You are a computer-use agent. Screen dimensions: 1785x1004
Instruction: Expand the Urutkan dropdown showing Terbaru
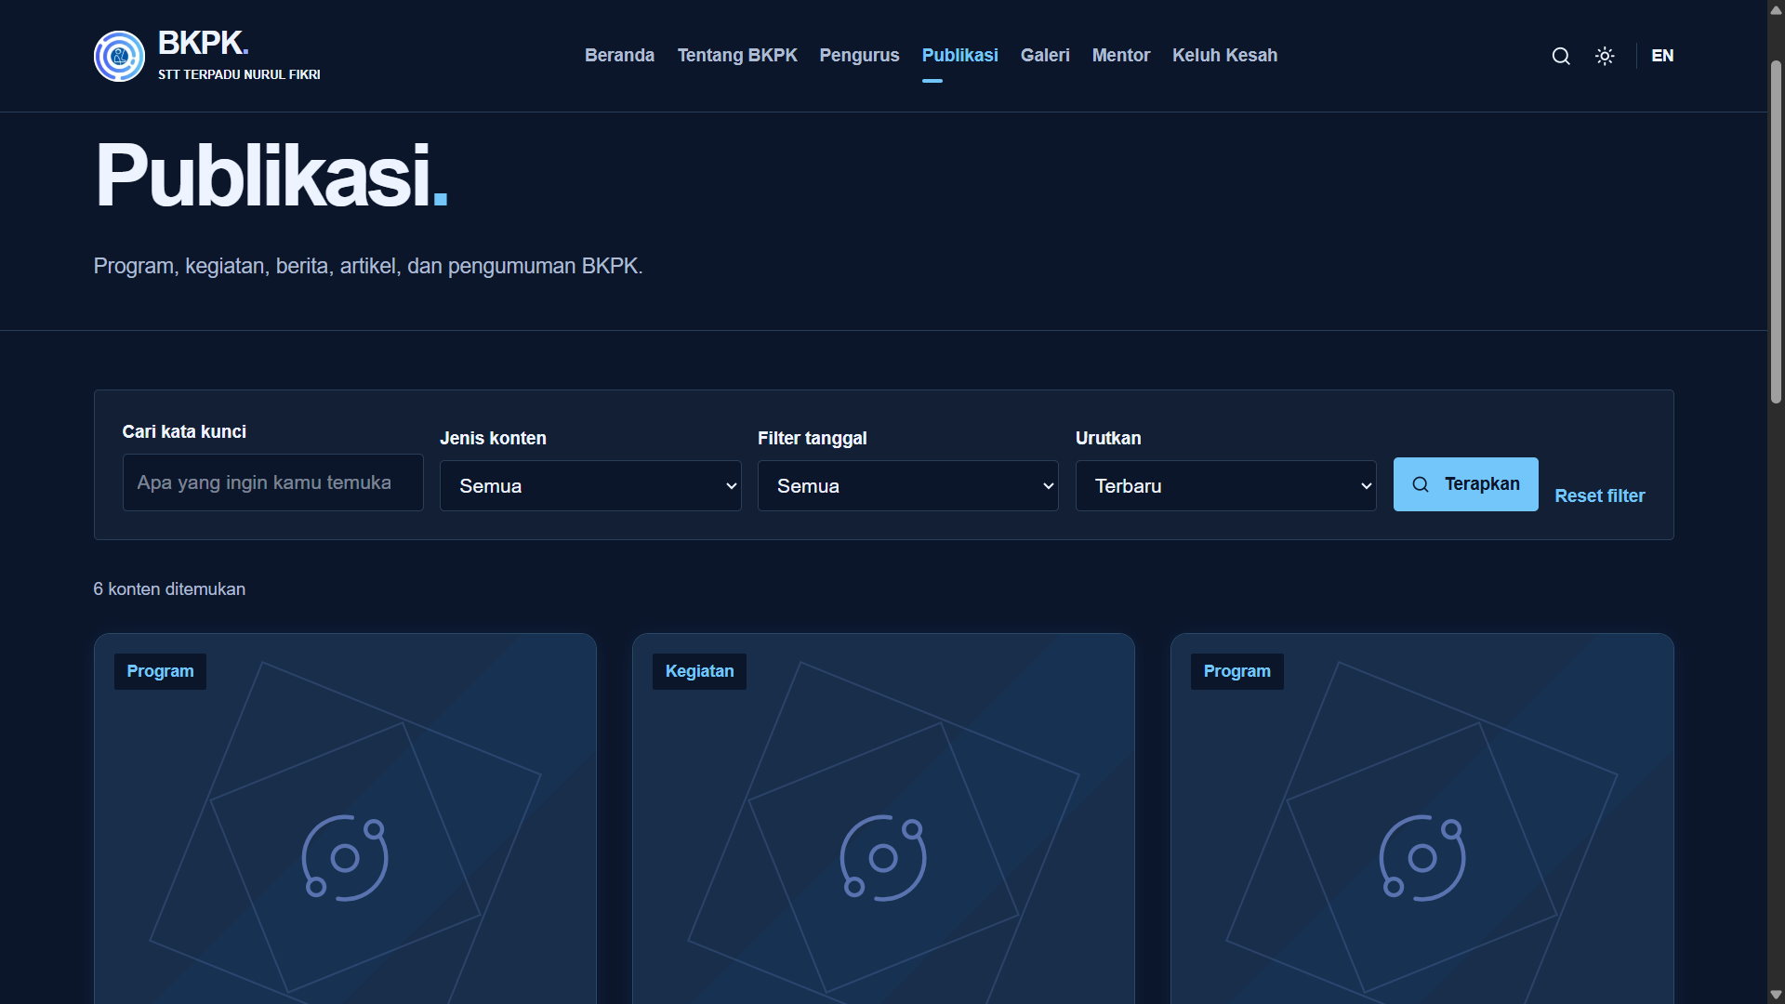[1226, 486]
